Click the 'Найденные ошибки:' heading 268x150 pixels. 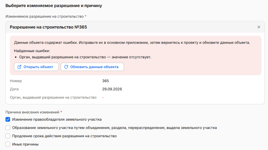click(x=32, y=51)
